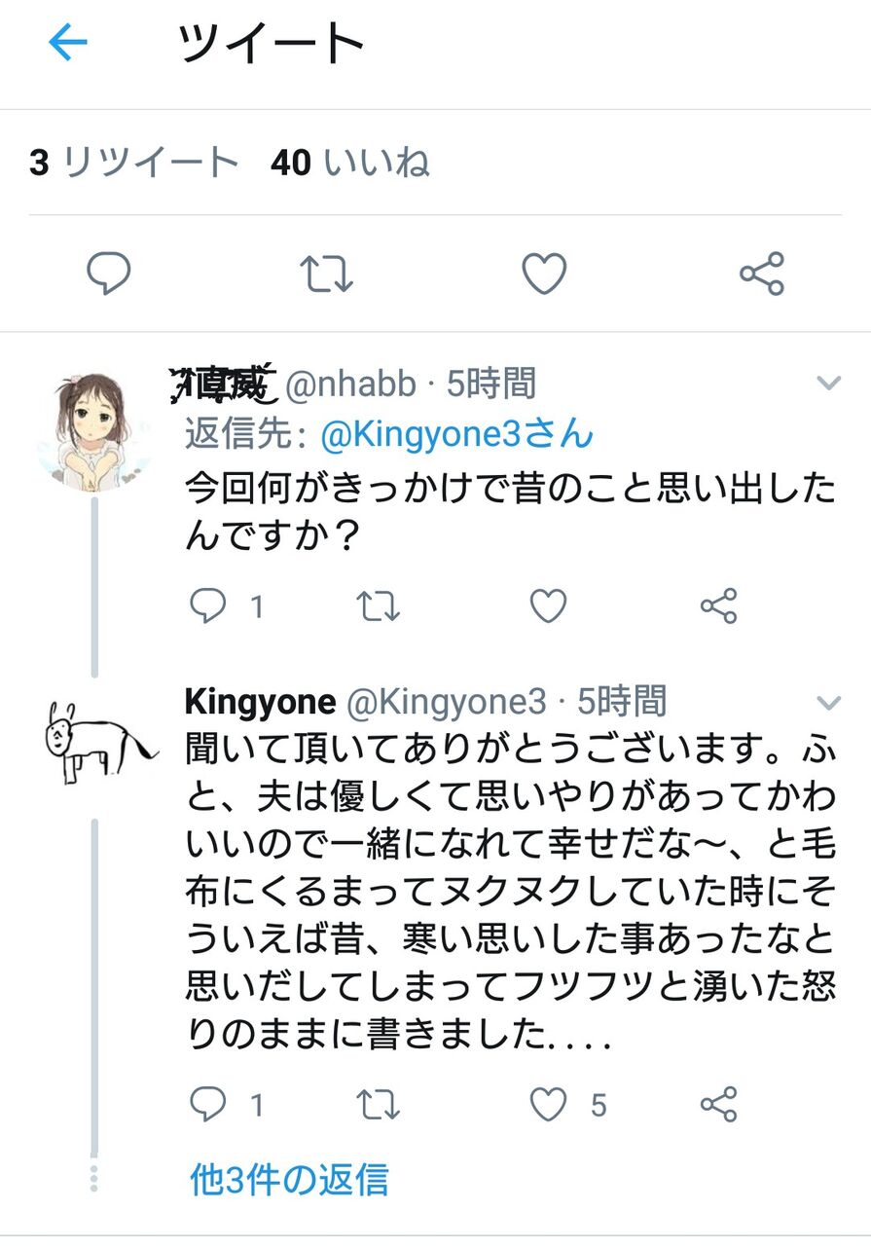Like Kingyone's reply with 5 likes
Viewport: 871px width, 1246px height.
coord(549,1105)
